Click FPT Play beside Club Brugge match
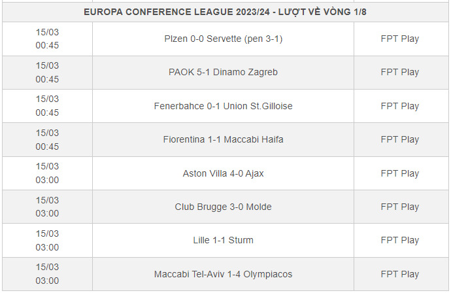This screenshot has height=293, width=451. (x=400, y=207)
